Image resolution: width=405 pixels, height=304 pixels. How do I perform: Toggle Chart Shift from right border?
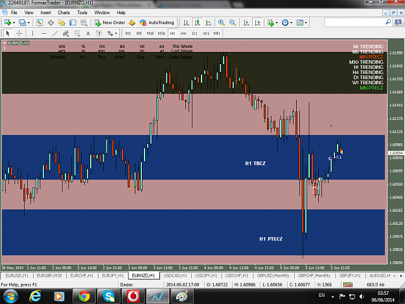(257, 23)
